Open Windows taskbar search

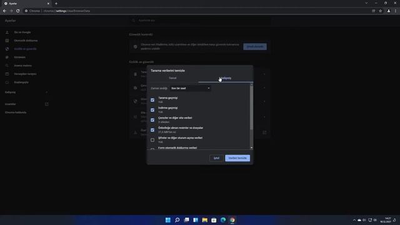pyautogui.click(x=177, y=220)
